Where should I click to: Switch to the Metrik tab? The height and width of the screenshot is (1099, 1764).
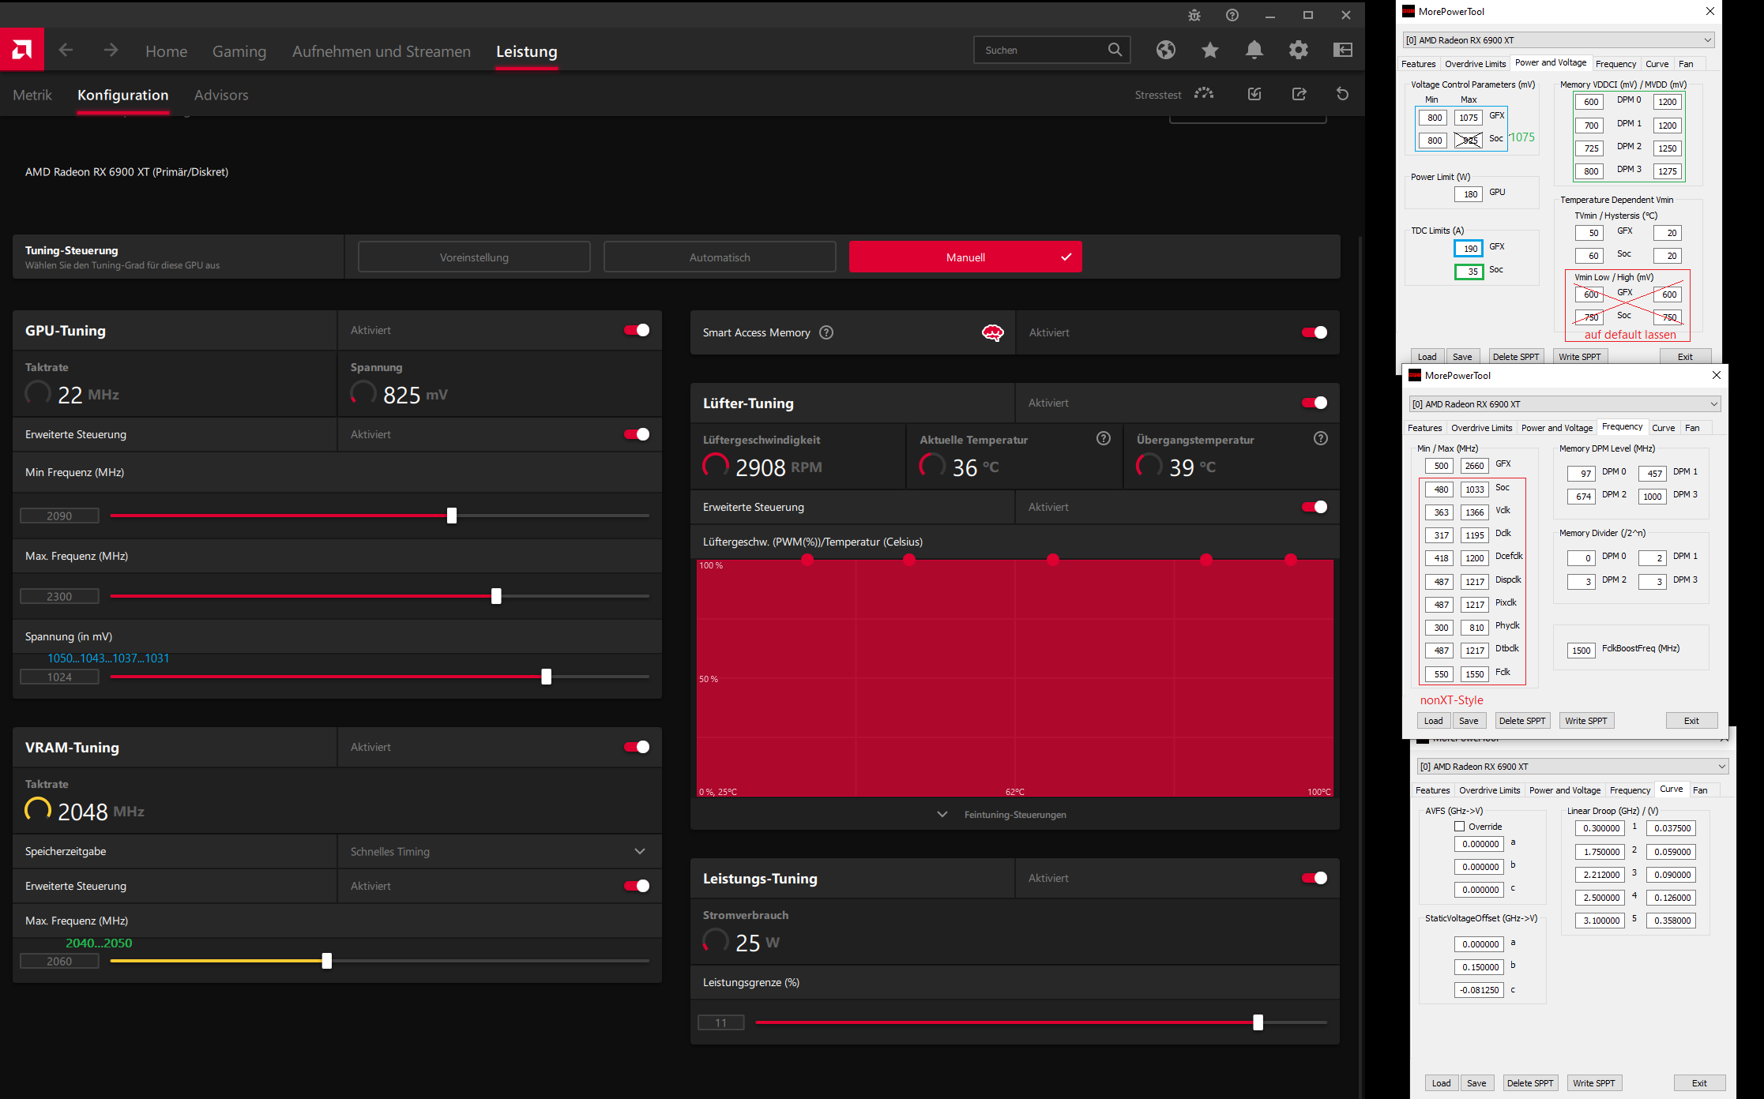pyautogui.click(x=32, y=95)
